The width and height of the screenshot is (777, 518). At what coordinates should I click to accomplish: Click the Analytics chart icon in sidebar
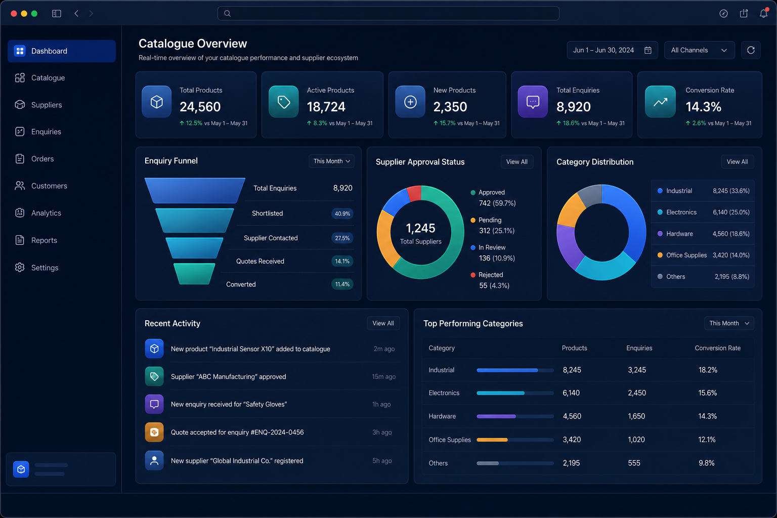(20, 213)
